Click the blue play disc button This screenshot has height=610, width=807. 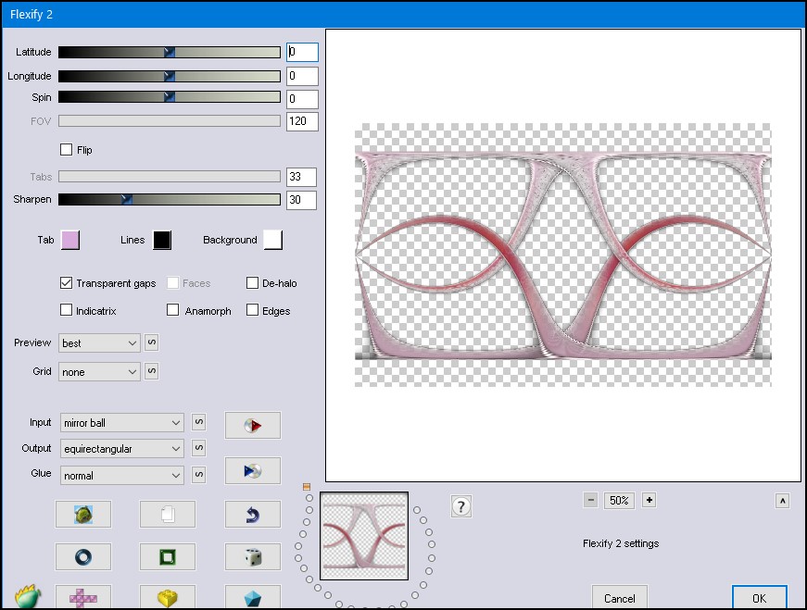(253, 470)
